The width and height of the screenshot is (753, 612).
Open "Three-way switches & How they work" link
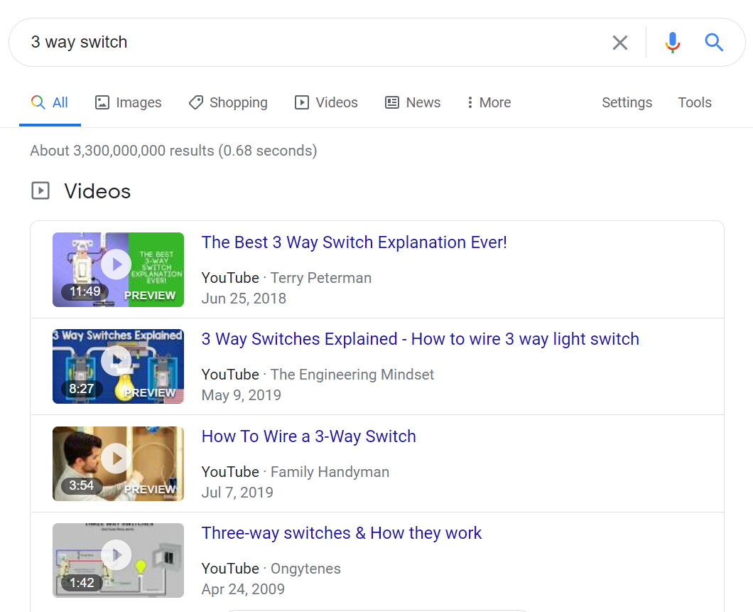[x=341, y=533]
